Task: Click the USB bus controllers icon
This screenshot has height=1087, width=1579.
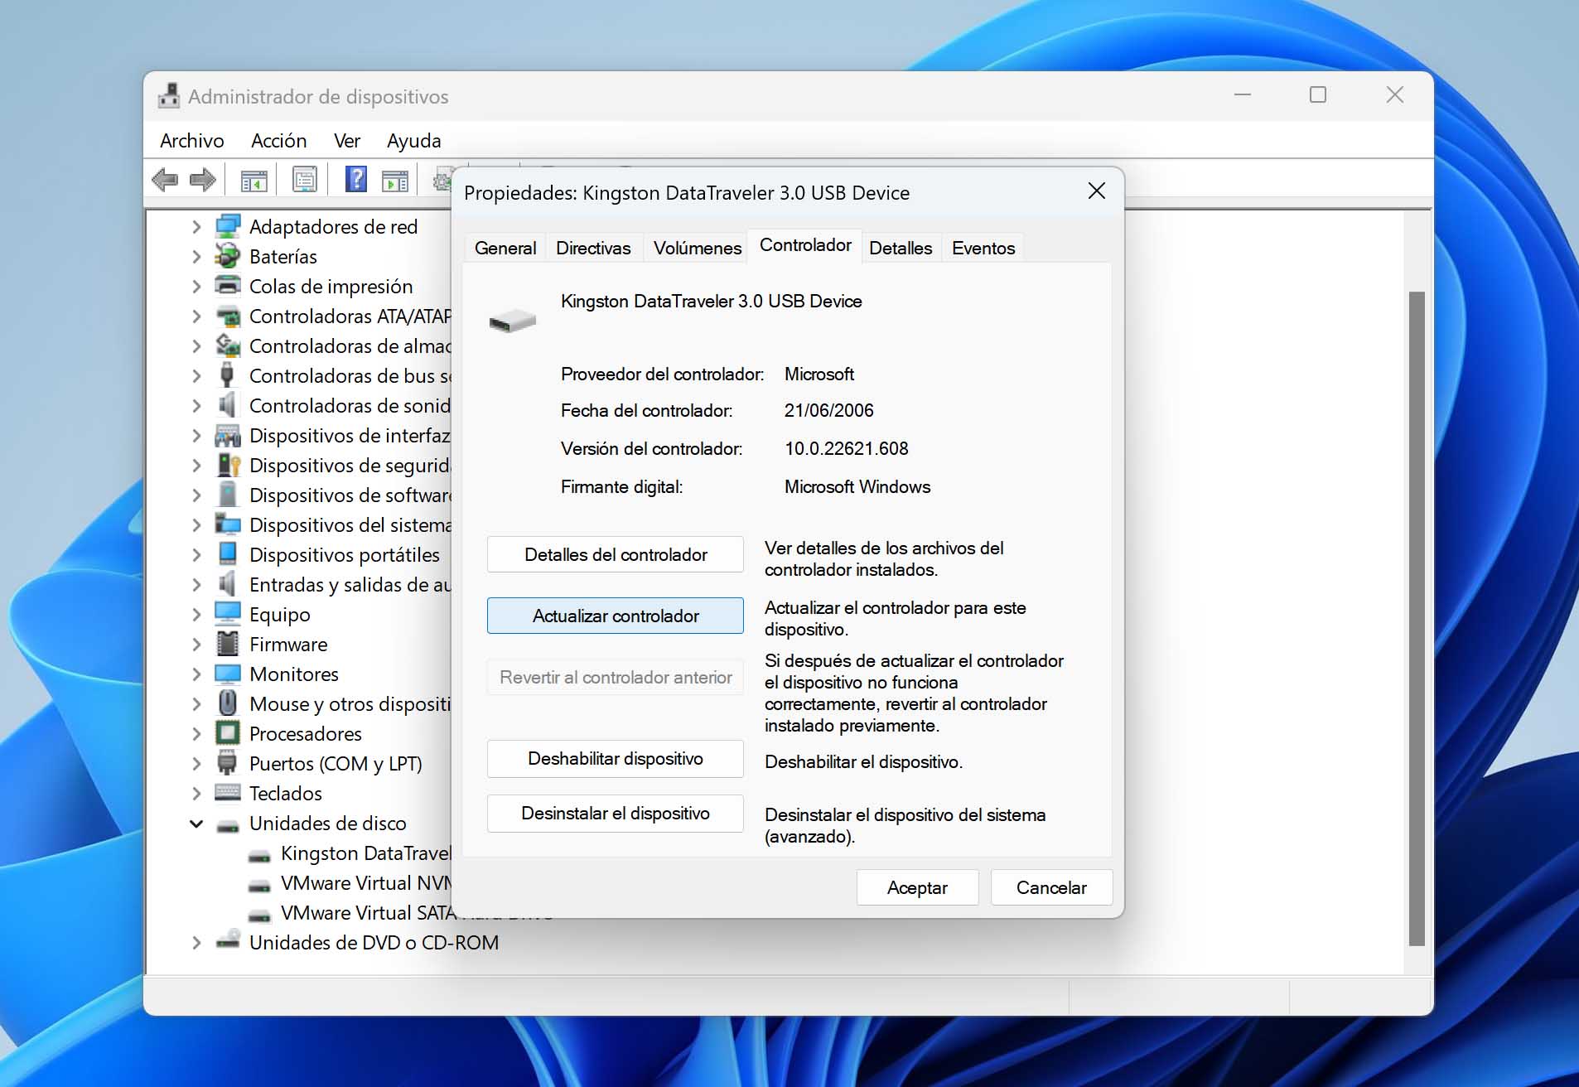Action: click(227, 375)
